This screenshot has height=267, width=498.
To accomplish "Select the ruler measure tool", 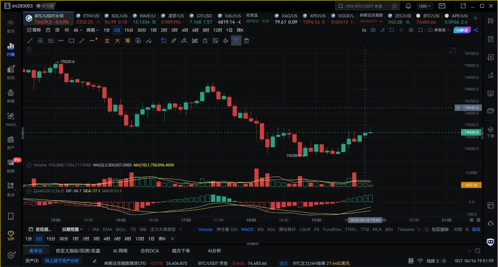I will tap(174, 41).
